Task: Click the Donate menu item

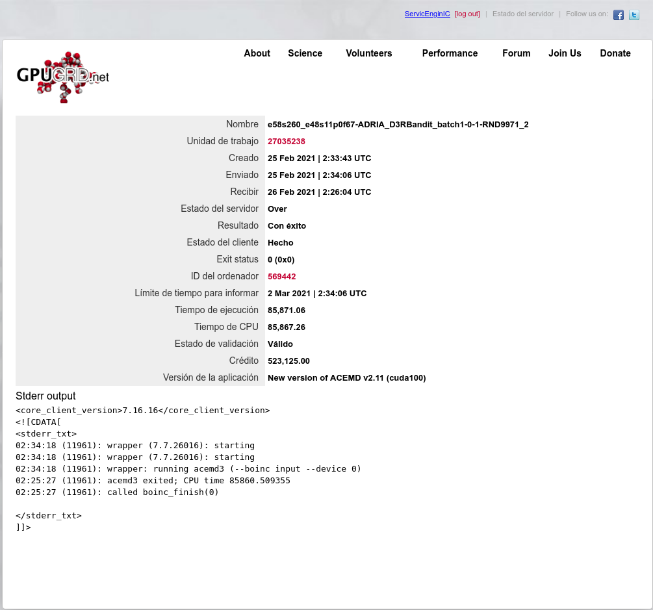Action: tap(615, 53)
